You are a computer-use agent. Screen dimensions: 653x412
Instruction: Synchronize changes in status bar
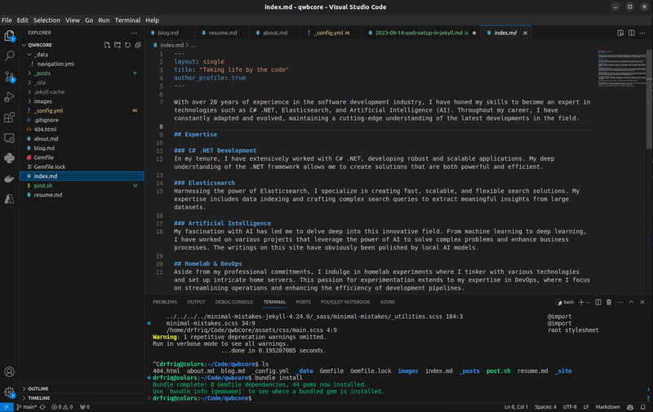tap(42, 407)
